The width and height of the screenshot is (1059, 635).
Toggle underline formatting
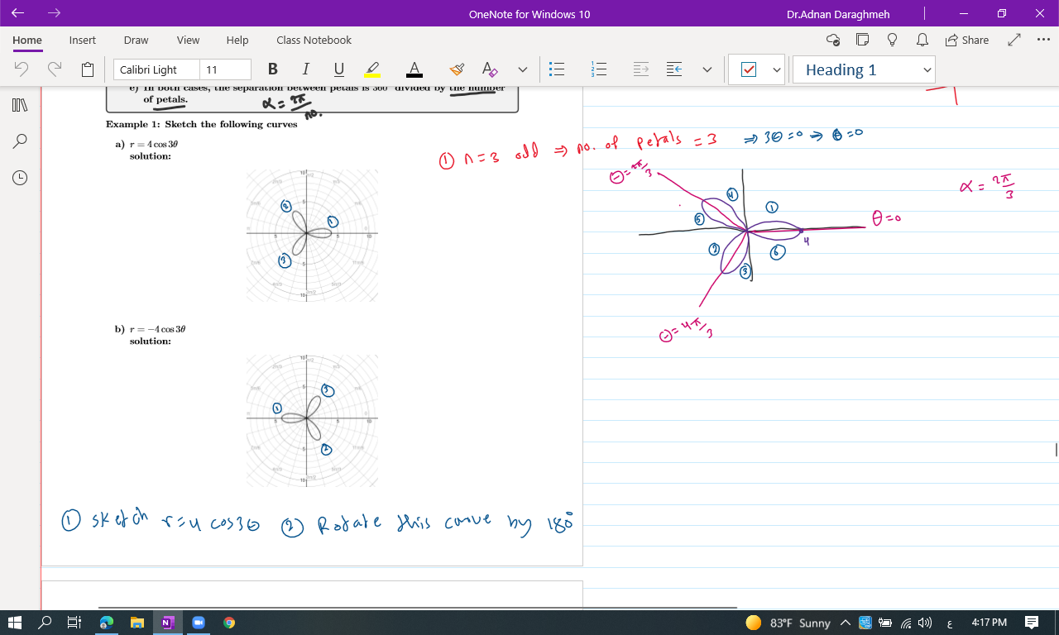coord(338,69)
